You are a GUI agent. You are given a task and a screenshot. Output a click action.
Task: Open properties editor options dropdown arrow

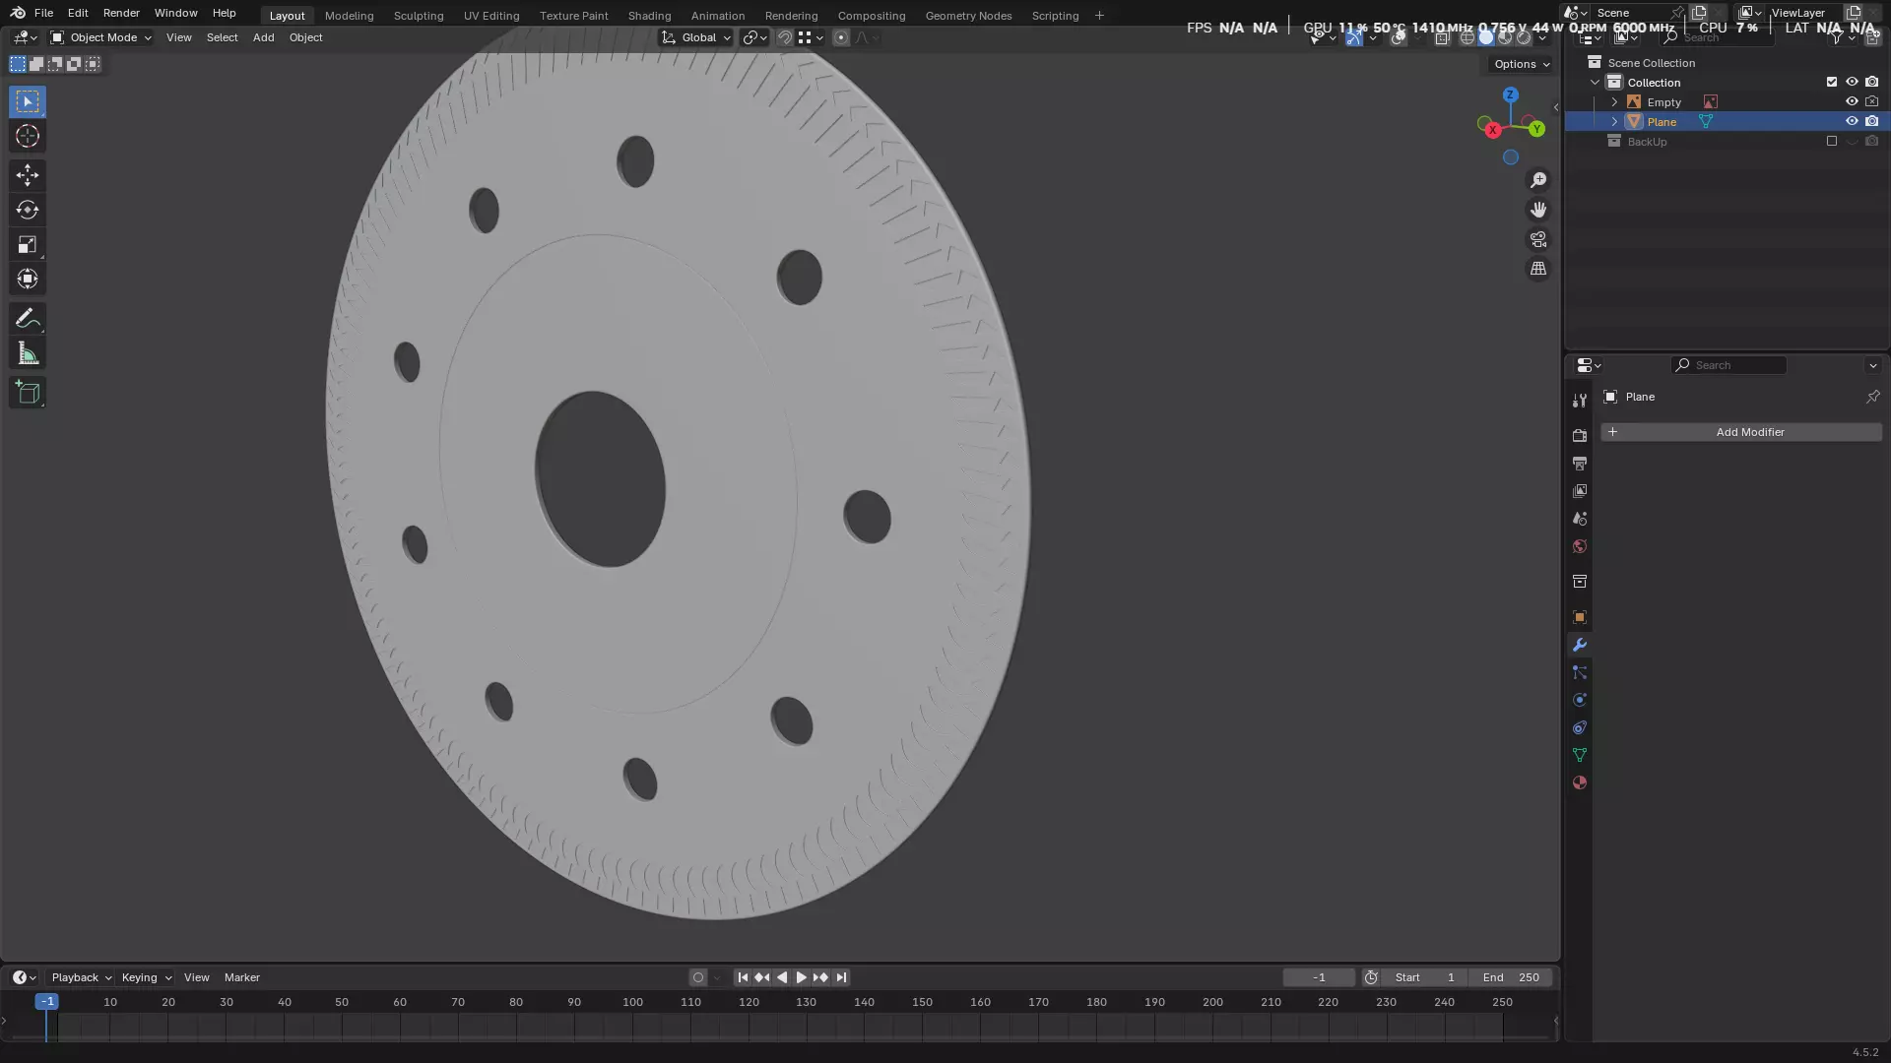click(x=1872, y=365)
